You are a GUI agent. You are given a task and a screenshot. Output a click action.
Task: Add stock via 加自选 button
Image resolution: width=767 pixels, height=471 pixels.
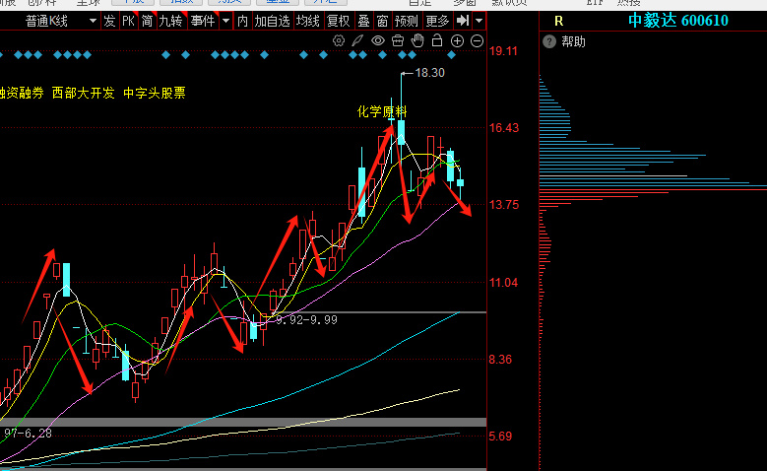[x=273, y=21]
